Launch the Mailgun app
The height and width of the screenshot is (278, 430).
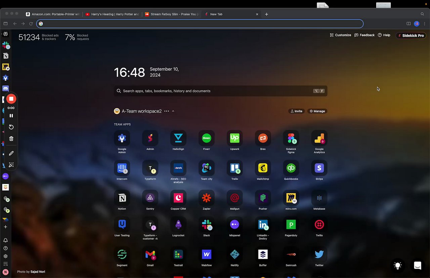[x=234, y=198]
